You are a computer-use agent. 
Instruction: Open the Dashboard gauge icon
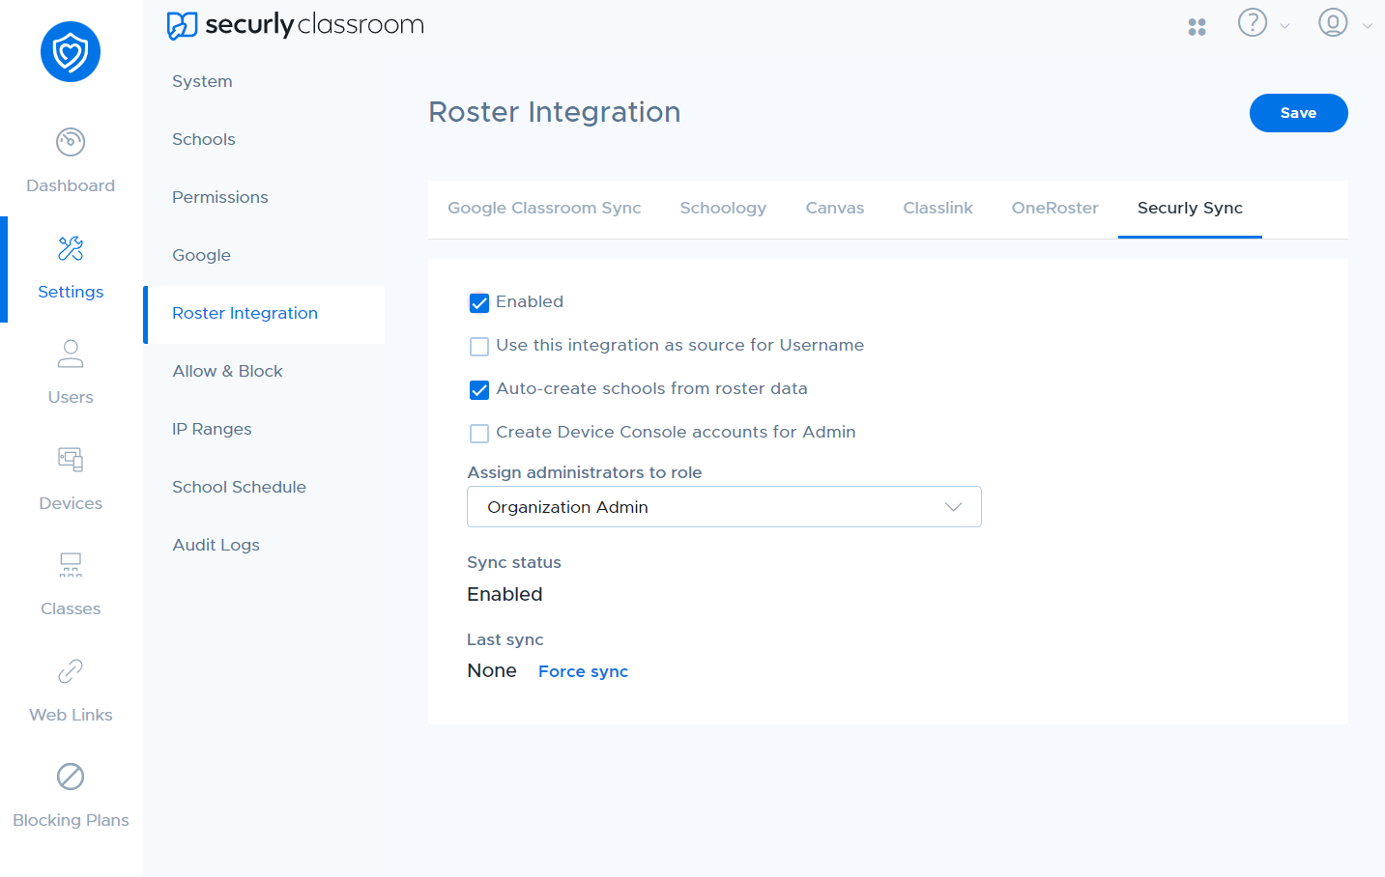click(71, 142)
